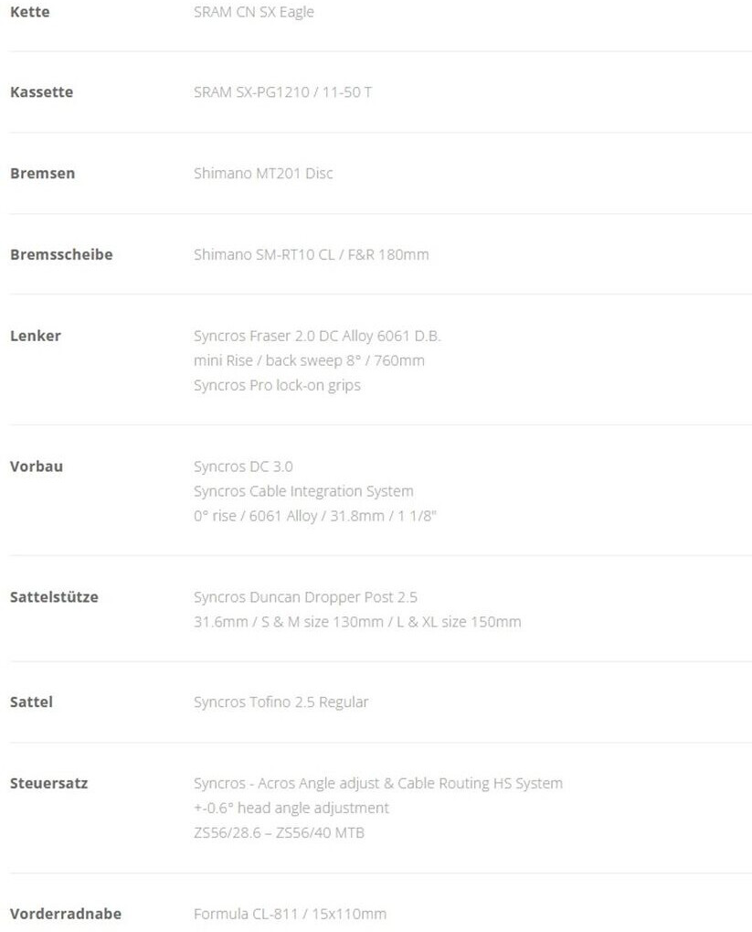Viewport: 752px width, 932px height.
Task: Click the Syncros Fraser 2.0 DC line
Action: click(317, 336)
